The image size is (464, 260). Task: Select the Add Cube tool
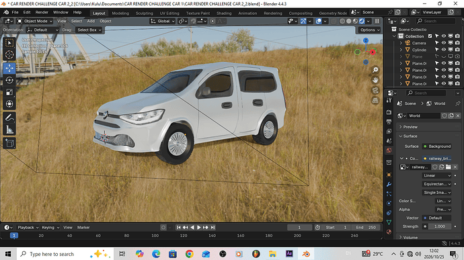click(9, 143)
